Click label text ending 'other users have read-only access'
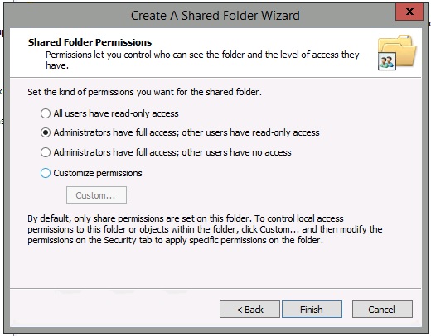The width and height of the screenshot is (431, 336). [186, 132]
